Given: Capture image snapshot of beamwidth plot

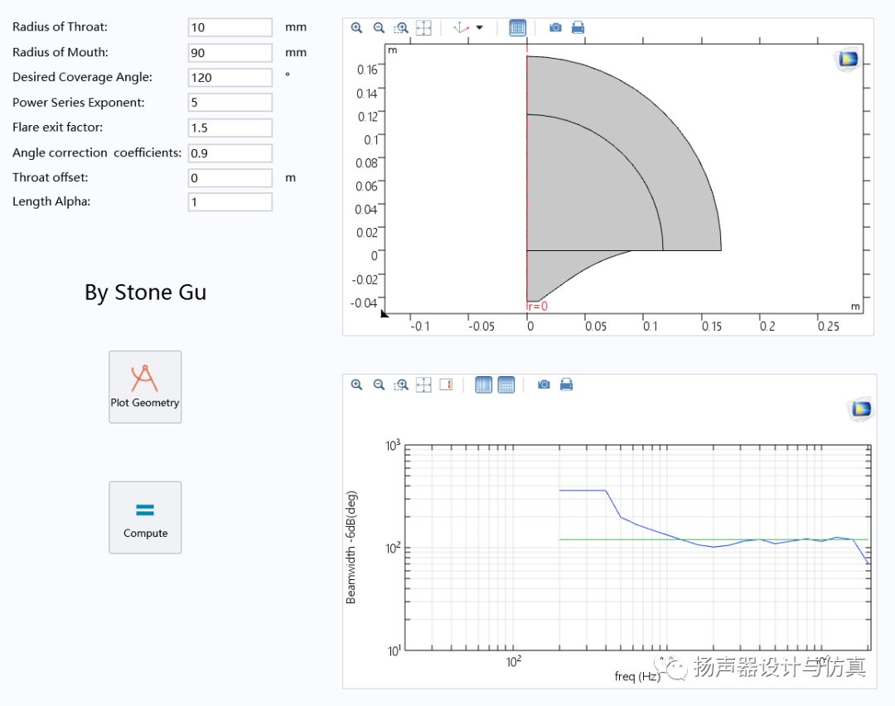Looking at the screenshot, I should (544, 384).
